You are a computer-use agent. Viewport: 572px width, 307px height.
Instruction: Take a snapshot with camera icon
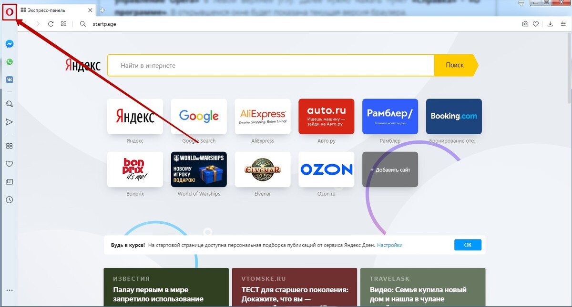(x=525, y=24)
